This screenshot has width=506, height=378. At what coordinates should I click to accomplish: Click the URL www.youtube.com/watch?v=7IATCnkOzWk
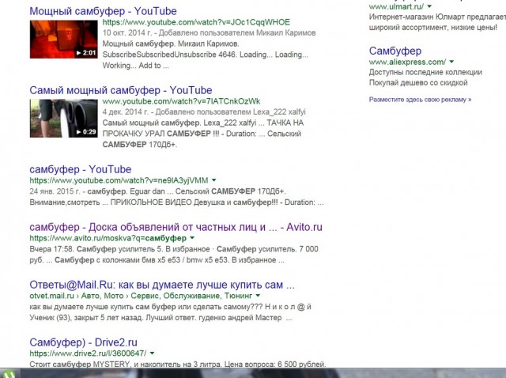click(181, 101)
